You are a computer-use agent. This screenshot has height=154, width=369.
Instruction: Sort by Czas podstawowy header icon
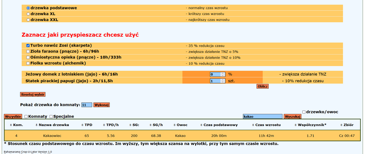(x=201, y=125)
